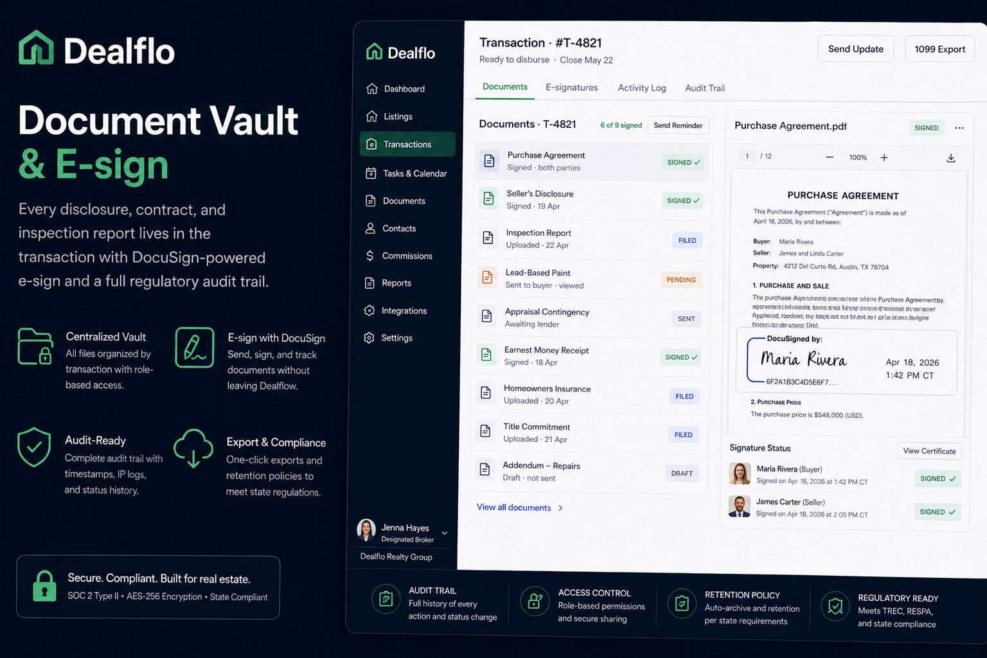The height and width of the screenshot is (658, 987).
Task: Click the 'Close May 22' text
Action: [586, 60]
